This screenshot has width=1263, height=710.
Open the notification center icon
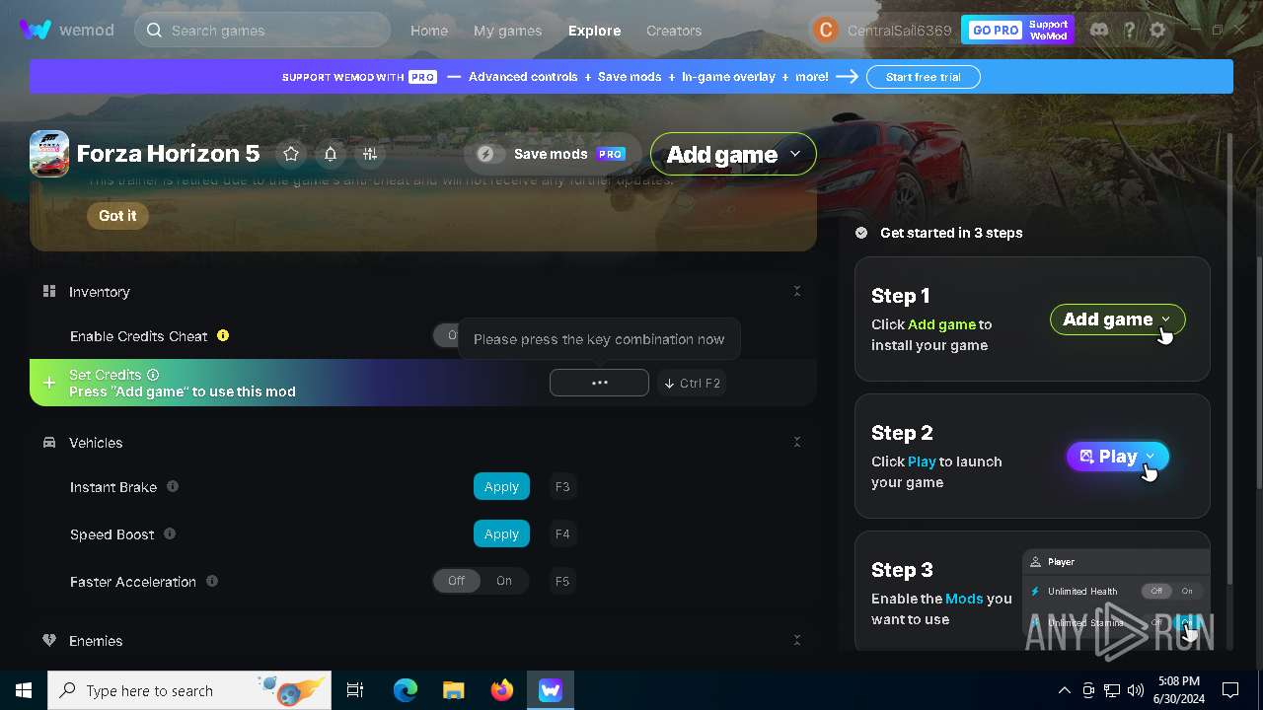[1230, 690]
